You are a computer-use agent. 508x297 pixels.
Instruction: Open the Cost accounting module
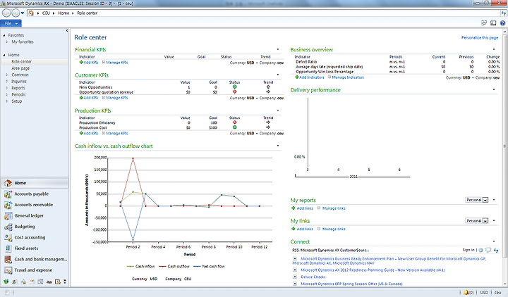point(35,238)
